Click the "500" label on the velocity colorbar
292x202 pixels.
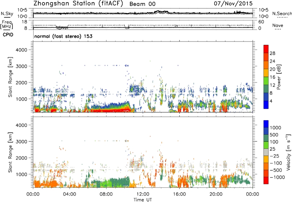click(274, 135)
